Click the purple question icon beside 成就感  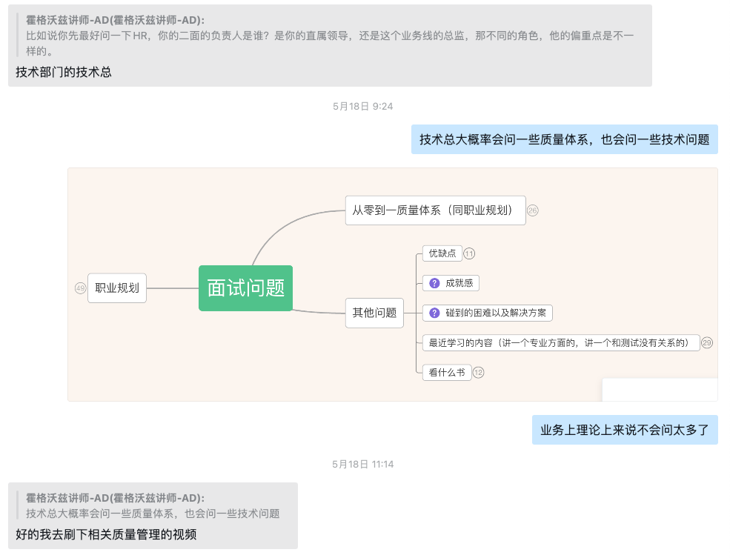[435, 283]
